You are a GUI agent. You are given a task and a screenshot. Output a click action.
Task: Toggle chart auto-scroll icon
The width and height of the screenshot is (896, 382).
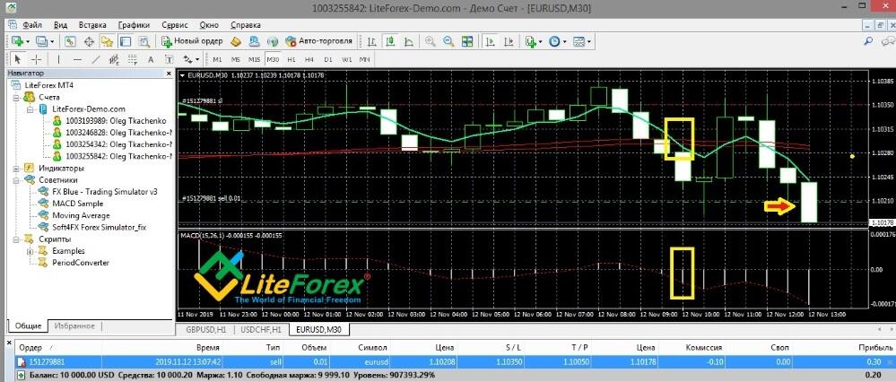(491, 41)
